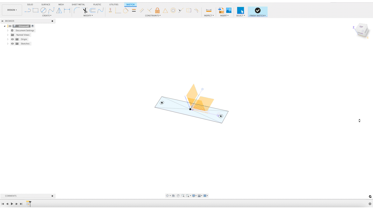This screenshot has height=210, width=373.
Task: Switch to the Mesh tab
Action: tap(61, 4)
